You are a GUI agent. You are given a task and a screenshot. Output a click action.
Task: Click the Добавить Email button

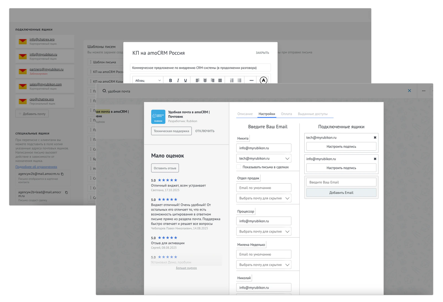341,193
